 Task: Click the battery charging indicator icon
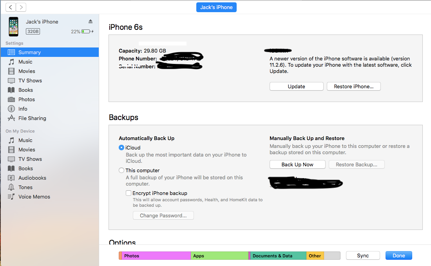(87, 31)
